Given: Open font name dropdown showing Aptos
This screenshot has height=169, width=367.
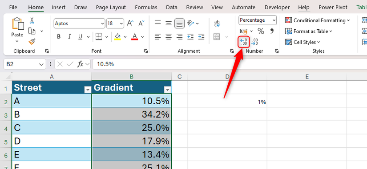Looking at the screenshot, I should pyautogui.click(x=102, y=24).
